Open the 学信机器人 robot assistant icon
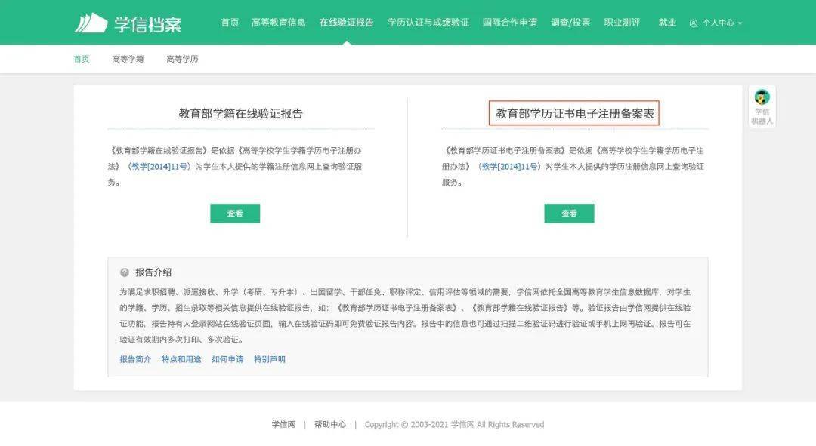Screen dimensions: 816x446 pyautogui.click(x=762, y=106)
